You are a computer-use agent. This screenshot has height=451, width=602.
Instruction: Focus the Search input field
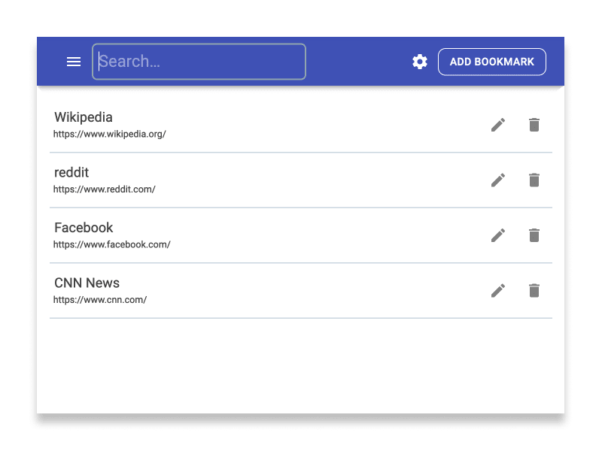coord(199,62)
